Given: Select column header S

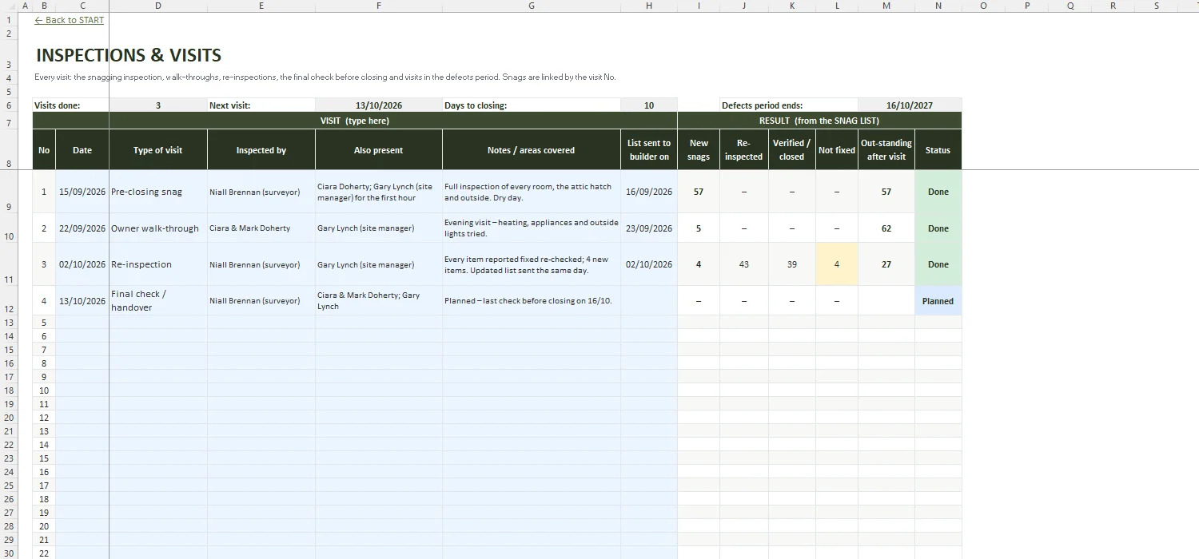Looking at the screenshot, I should click(x=1157, y=5).
